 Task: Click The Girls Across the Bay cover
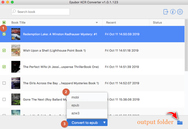click(x=16, y=83)
